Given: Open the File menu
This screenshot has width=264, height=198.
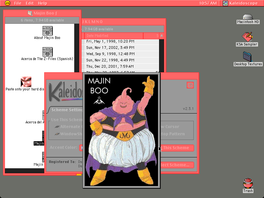Looking at the screenshot, I should [x=18, y=3].
